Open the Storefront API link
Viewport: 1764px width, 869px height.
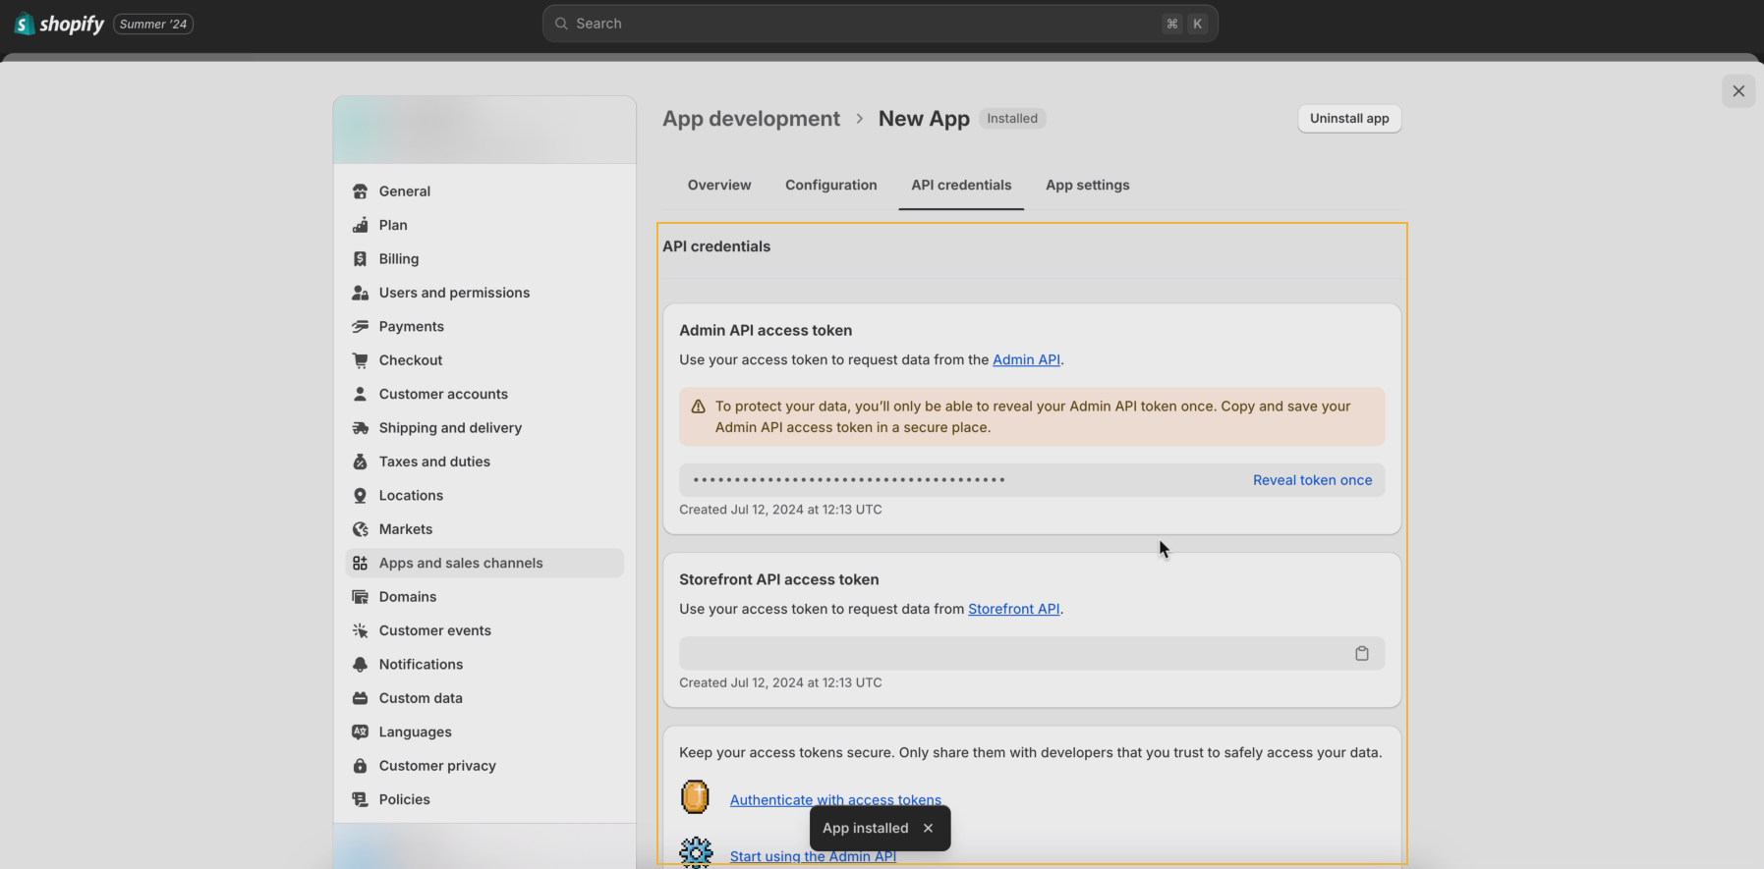[1013, 610]
